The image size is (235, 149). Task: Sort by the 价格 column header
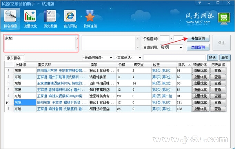coord(124,65)
